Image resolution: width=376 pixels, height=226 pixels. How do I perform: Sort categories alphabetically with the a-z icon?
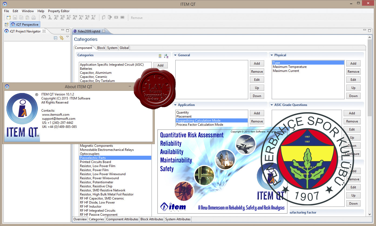point(166,56)
